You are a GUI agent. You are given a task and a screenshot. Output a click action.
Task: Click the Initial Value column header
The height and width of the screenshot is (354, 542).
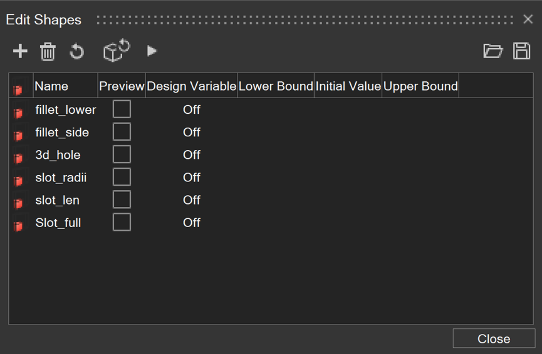click(x=348, y=86)
